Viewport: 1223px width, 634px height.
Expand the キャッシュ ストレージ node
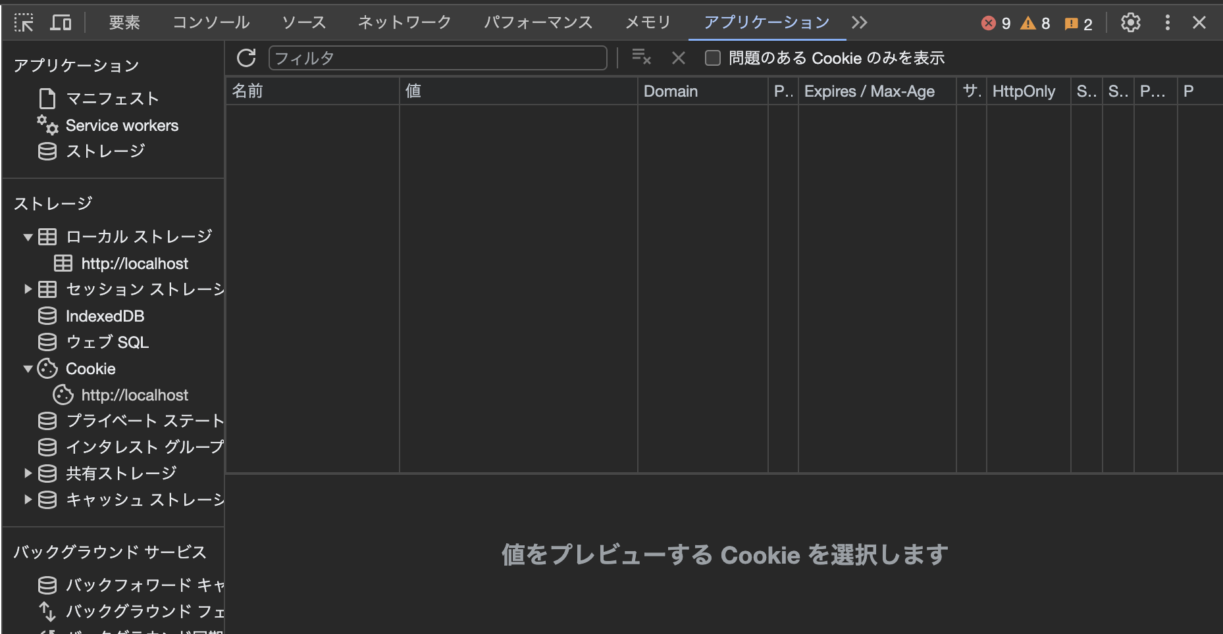click(28, 500)
